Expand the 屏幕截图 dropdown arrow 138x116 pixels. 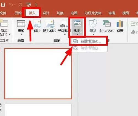(x=65, y=35)
